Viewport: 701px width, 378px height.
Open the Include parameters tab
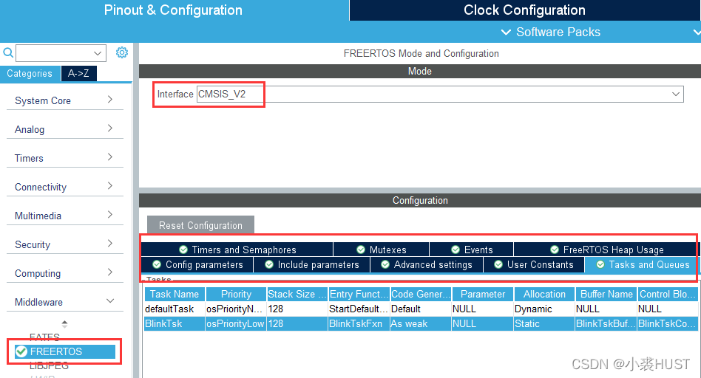pos(311,264)
